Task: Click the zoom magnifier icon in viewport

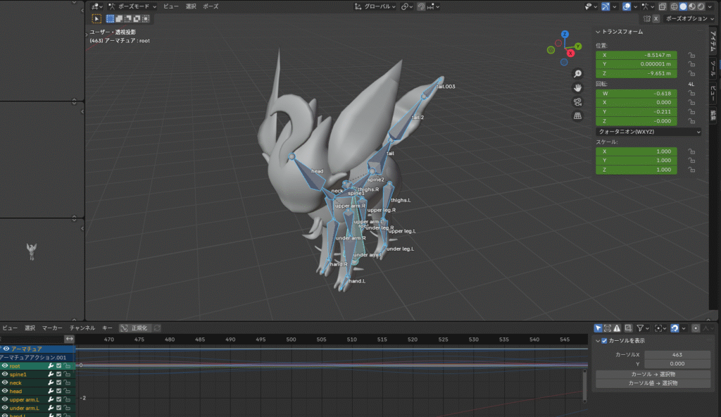Action: (578, 74)
